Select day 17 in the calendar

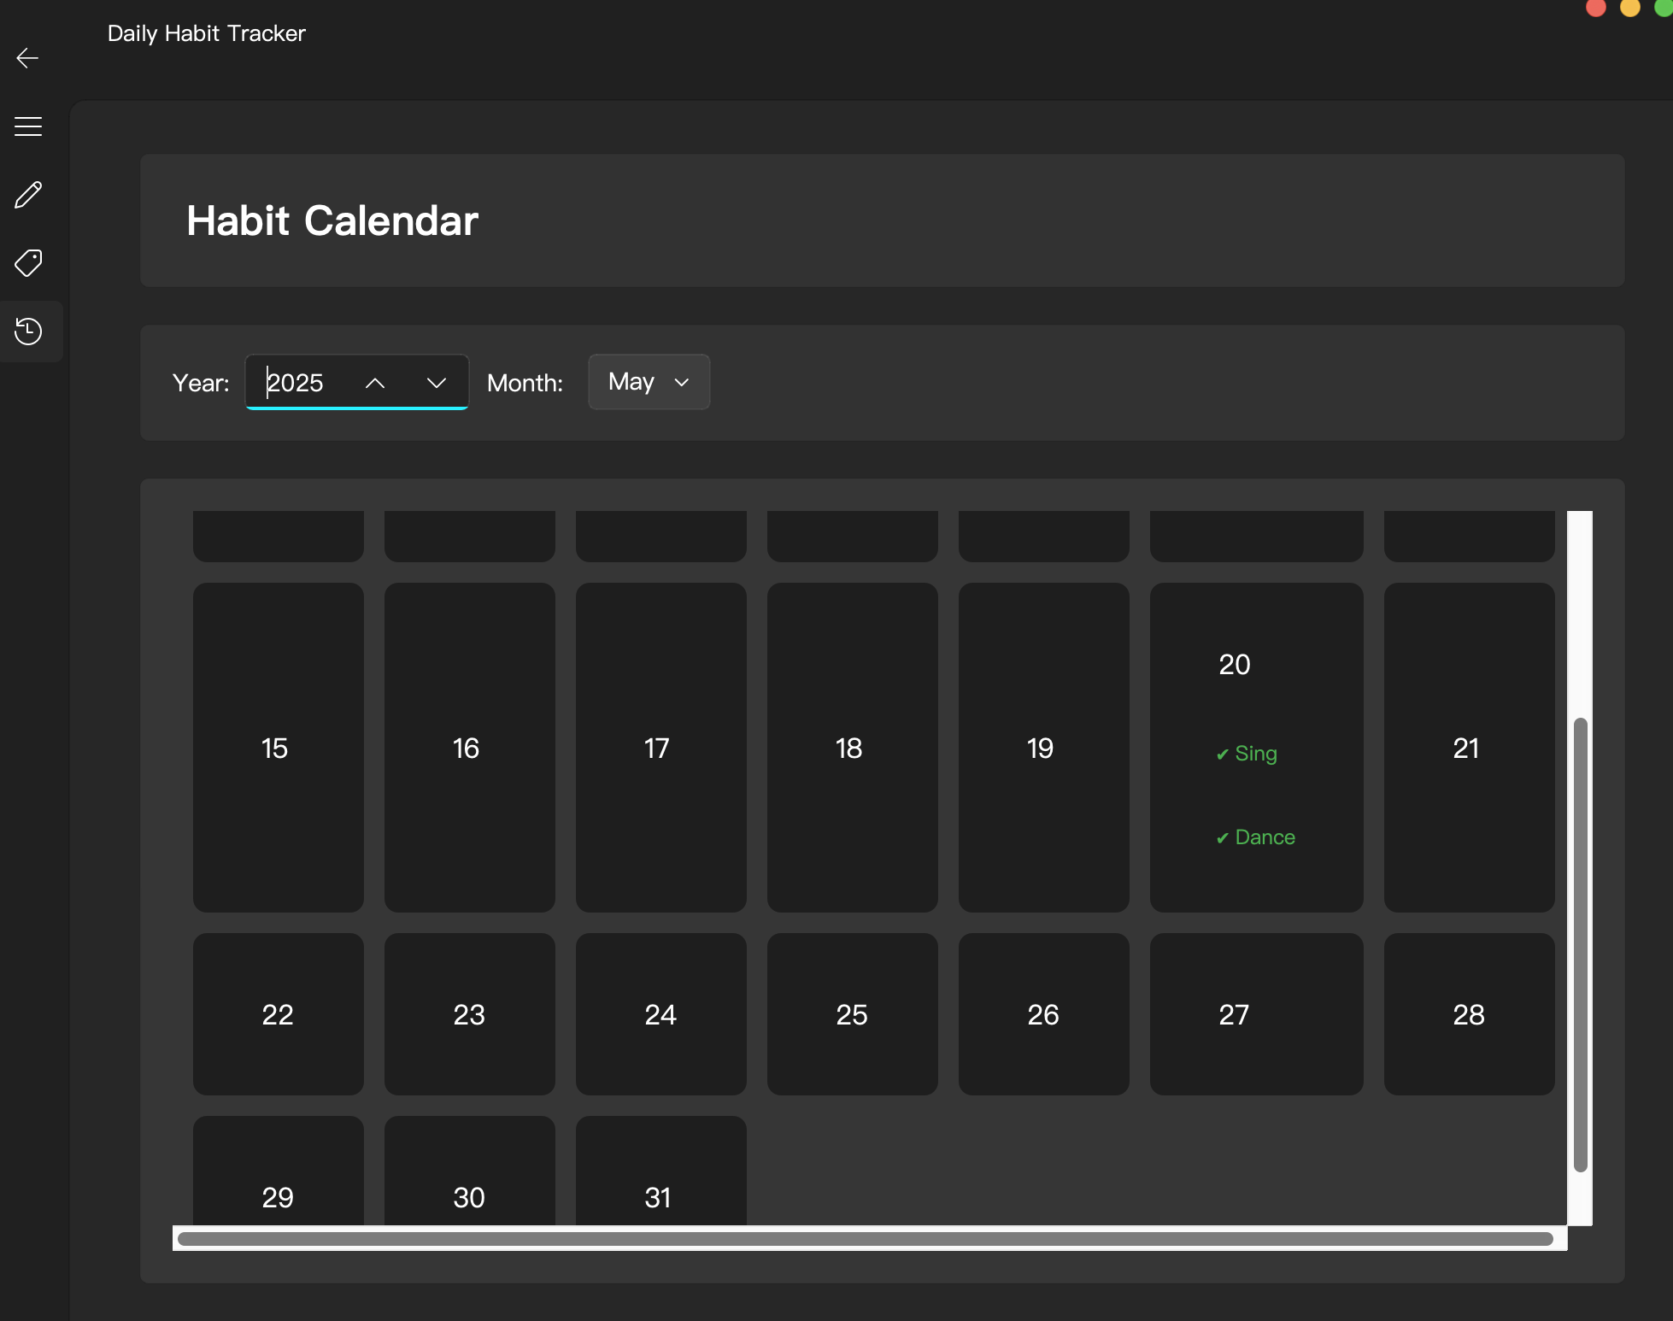click(x=660, y=748)
